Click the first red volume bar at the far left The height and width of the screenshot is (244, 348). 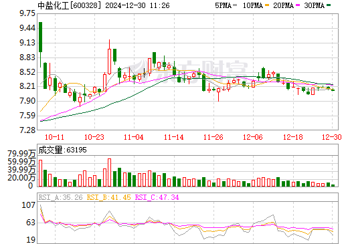[x=40, y=173]
